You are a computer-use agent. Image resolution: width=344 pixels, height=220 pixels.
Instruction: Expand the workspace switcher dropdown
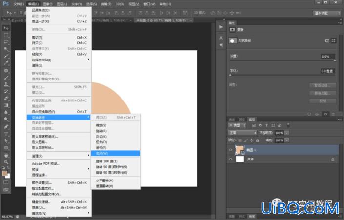(x=326, y=13)
